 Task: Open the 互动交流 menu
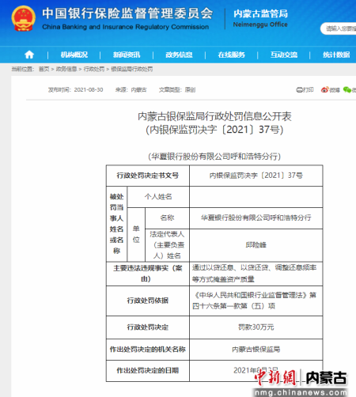(x=284, y=55)
